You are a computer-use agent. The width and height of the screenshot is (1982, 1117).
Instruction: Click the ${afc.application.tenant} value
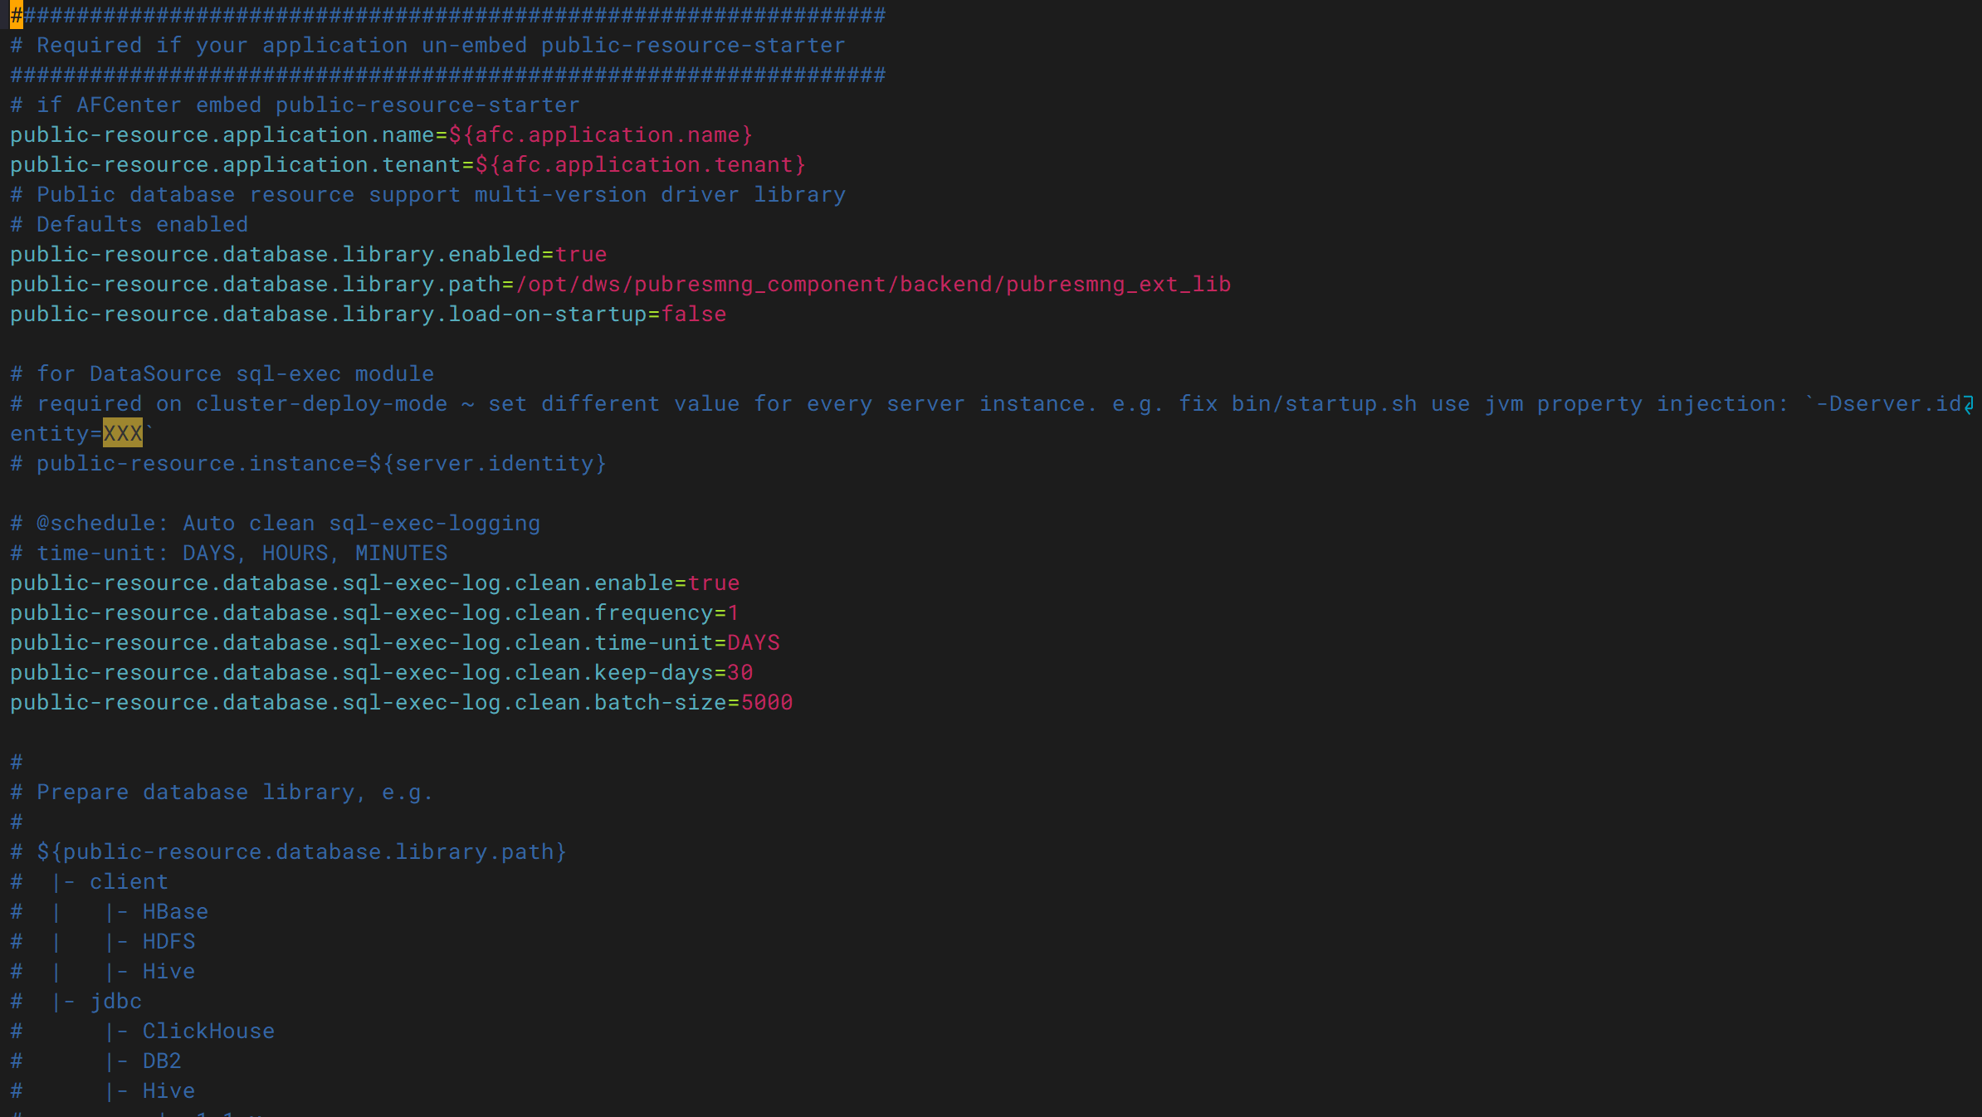(x=640, y=164)
